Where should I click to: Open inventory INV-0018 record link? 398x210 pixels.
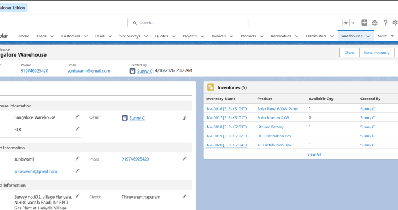tap(227, 127)
